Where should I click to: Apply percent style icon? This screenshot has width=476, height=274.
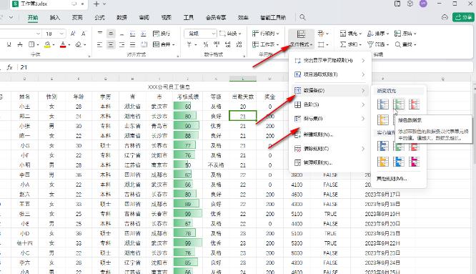click(x=206, y=44)
